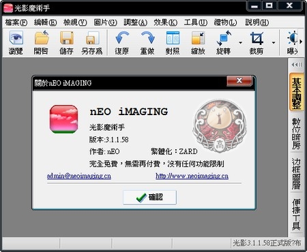Minimize the 光影魔術手 main window

point(254,6)
